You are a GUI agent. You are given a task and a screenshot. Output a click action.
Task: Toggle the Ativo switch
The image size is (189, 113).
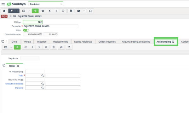click(26, 30)
